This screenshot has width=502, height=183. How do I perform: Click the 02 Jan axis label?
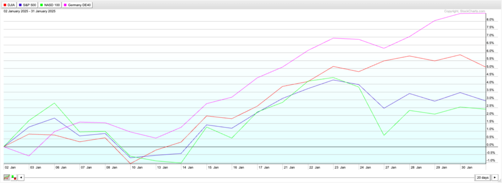pos(10,167)
